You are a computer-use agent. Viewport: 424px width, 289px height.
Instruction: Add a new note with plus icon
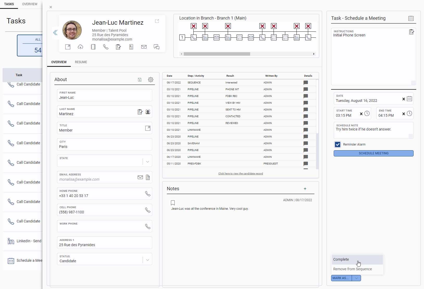click(305, 189)
